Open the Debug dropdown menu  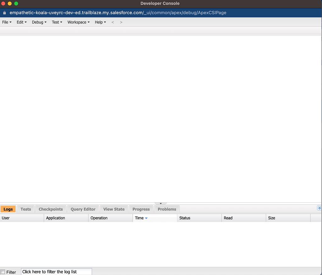[39, 22]
